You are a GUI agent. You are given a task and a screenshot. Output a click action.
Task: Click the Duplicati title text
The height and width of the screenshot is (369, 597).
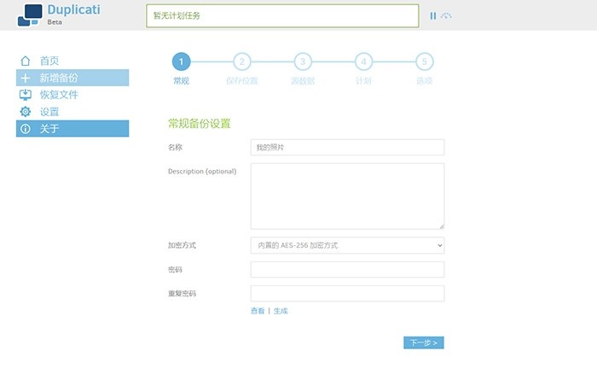(74, 9)
